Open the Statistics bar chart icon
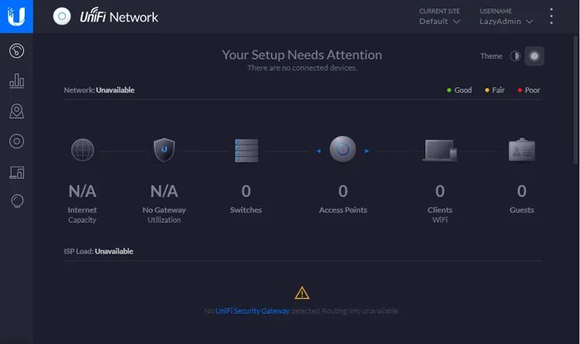The image size is (580, 344). point(17,80)
